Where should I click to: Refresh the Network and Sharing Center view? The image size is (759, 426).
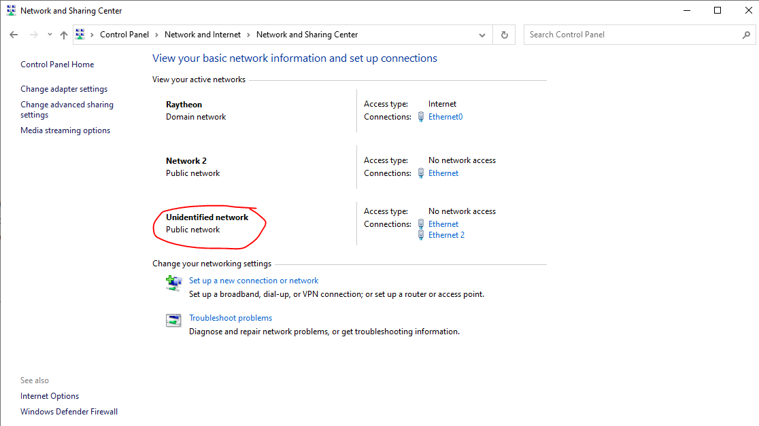(504, 35)
